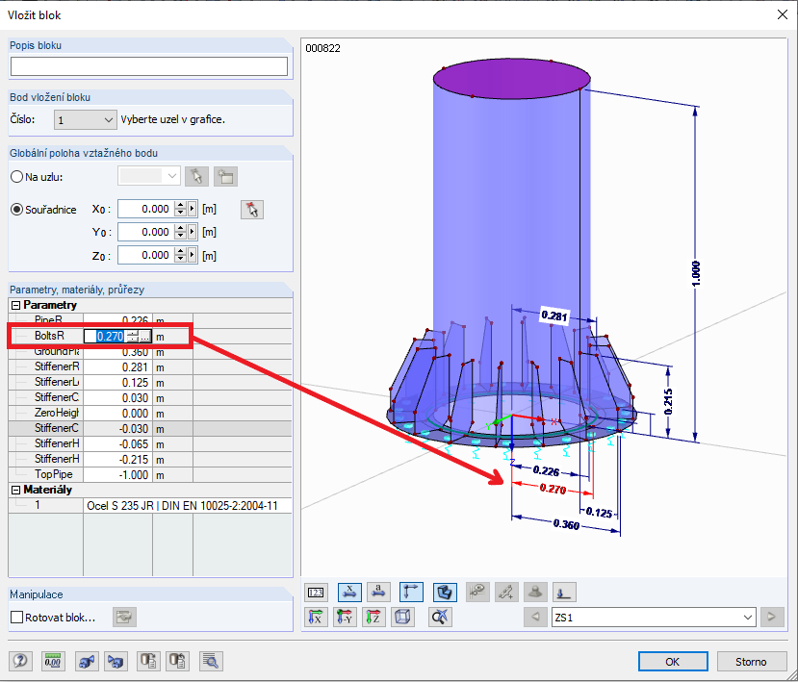Set view in X direction
This screenshot has height=682, width=798.
pos(316,618)
